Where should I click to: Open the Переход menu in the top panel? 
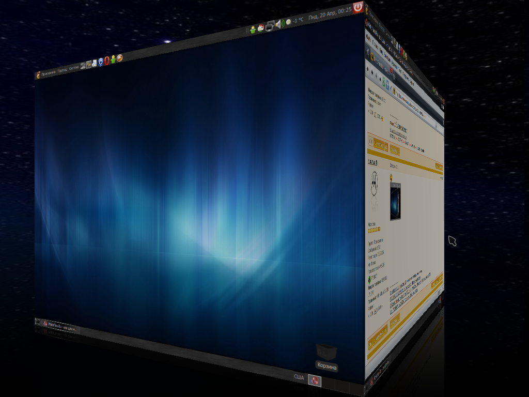62,70
